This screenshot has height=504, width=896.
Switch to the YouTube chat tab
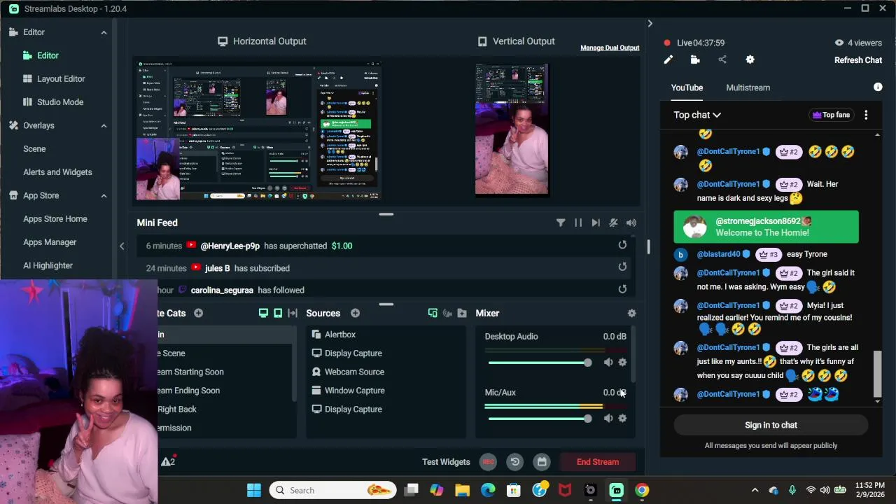pos(687,87)
